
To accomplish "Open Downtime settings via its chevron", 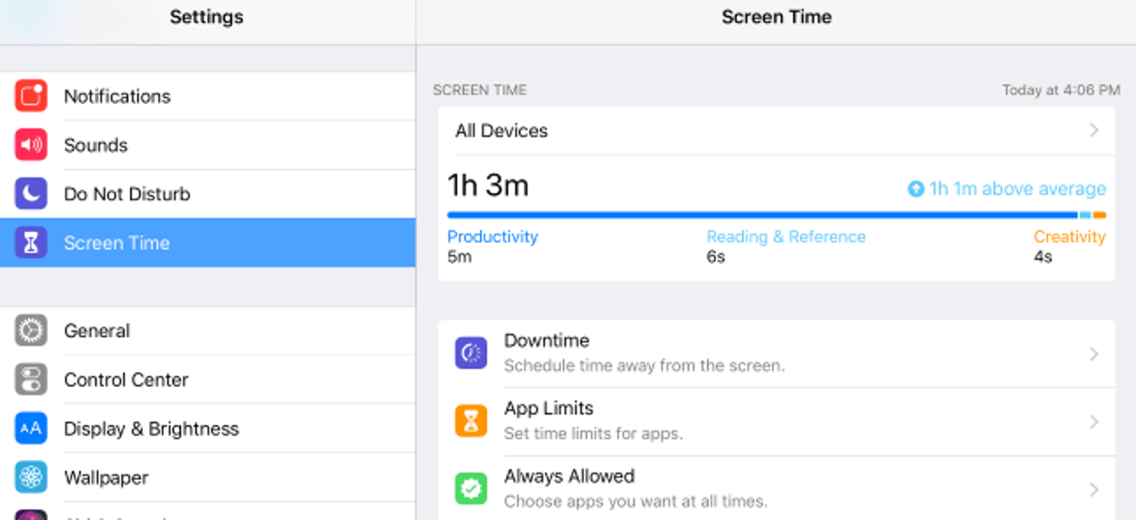I will click(x=1093, y=352).
